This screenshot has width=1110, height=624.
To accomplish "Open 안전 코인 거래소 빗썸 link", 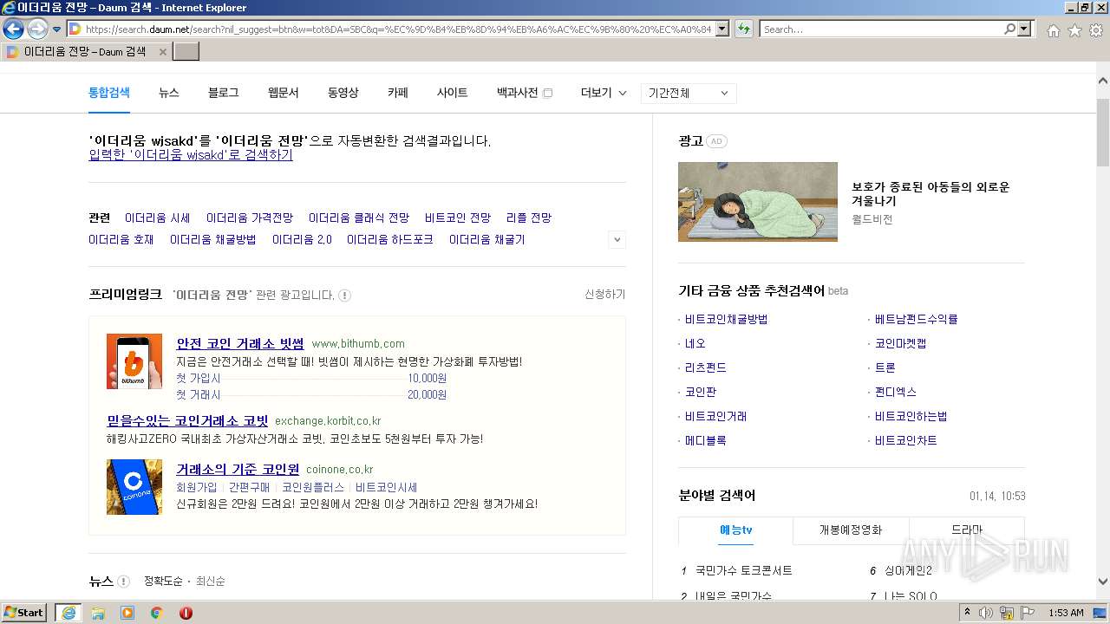I will click(240, 343).
